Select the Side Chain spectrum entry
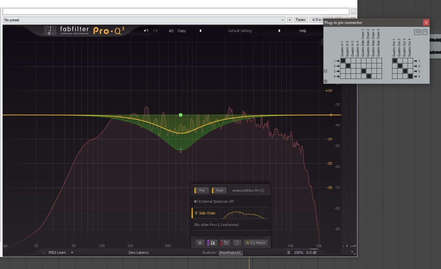 [231, 213]
